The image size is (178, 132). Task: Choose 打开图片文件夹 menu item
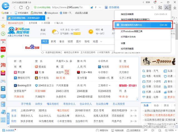pyautogui.click(x=143, y=37)
